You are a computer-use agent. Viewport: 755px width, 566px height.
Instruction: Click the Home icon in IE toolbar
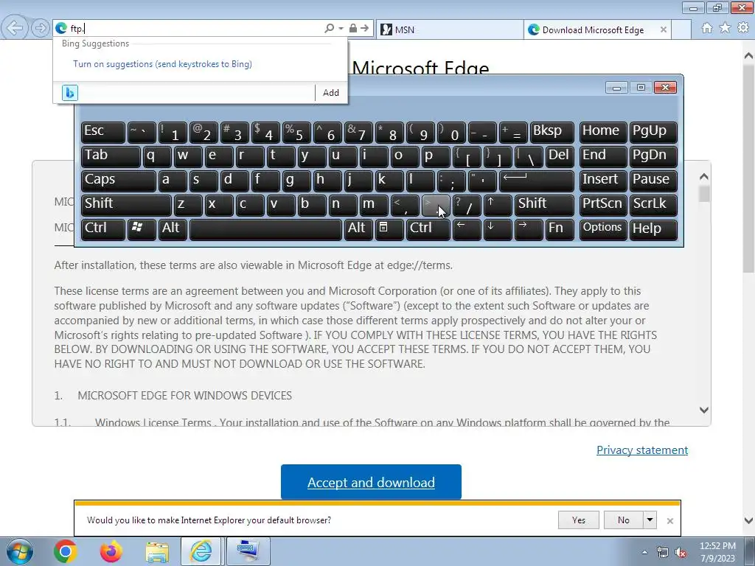tap(707, 28)
